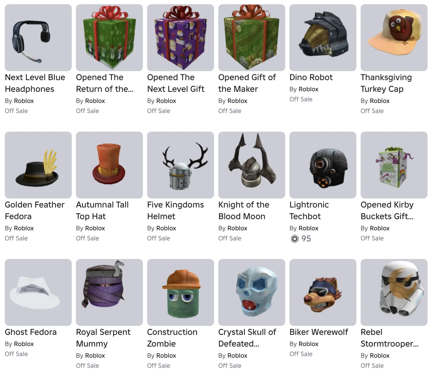Open the Opened Gift of the Maker title
This screenshot has width=444, height=380.
click(247, 83)
